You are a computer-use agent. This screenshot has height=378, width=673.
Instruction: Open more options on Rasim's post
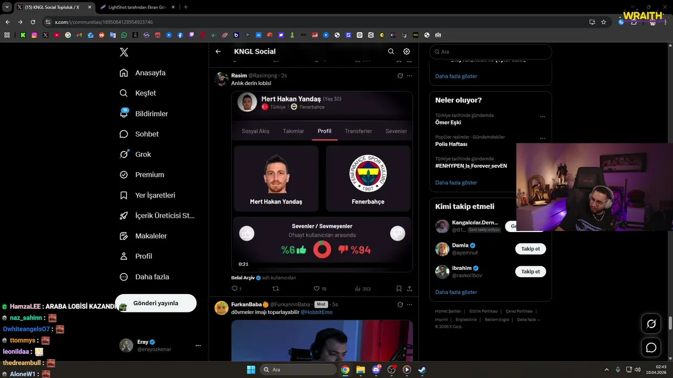pyautogui.click(x=410, y=76)
